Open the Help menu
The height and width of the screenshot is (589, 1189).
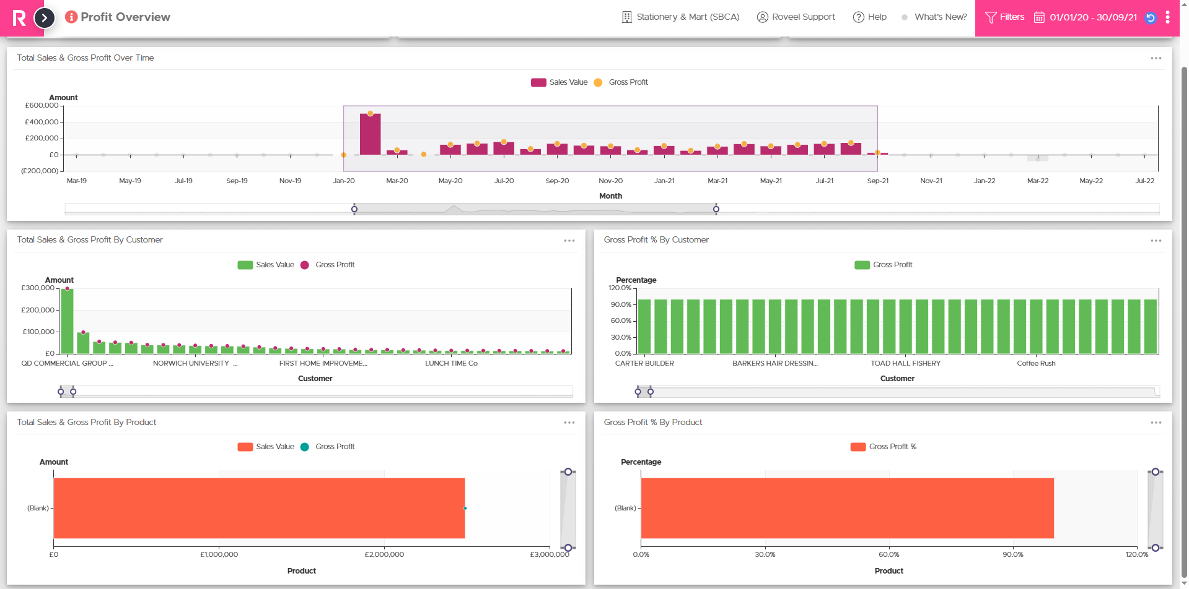click(870, 17)
